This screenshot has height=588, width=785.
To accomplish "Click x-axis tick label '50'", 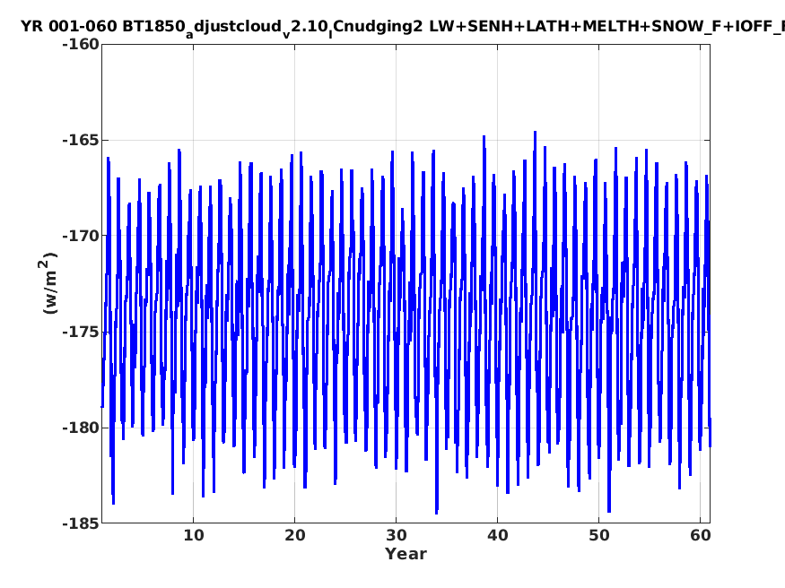I will (x=598, y=535).
